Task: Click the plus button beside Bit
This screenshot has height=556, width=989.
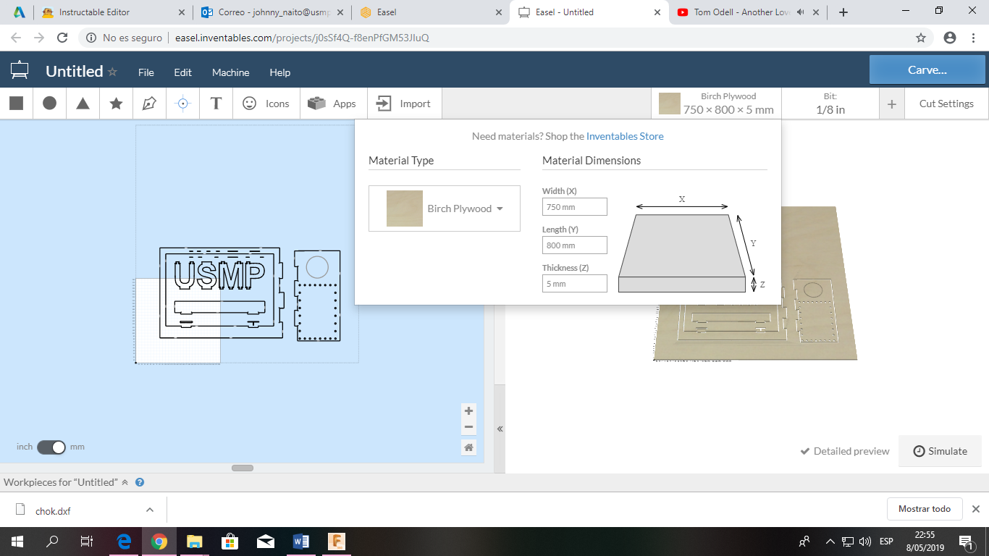Action: 891,104
